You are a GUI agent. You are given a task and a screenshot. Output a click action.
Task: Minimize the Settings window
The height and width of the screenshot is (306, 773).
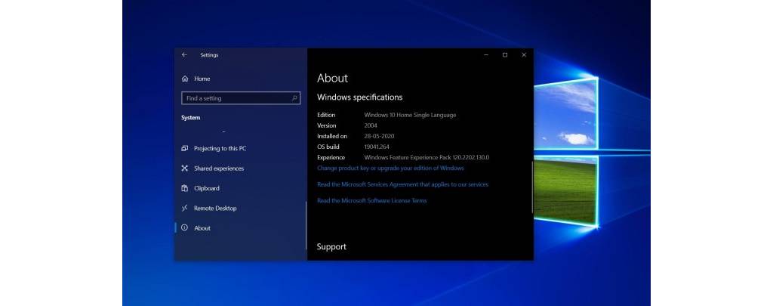486,55
